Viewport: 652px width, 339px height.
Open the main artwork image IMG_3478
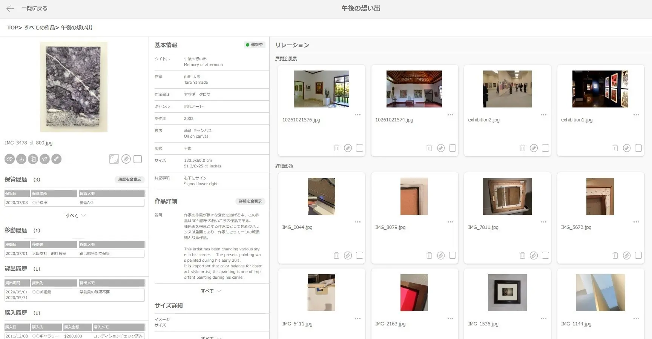click(x=74, y=87)
